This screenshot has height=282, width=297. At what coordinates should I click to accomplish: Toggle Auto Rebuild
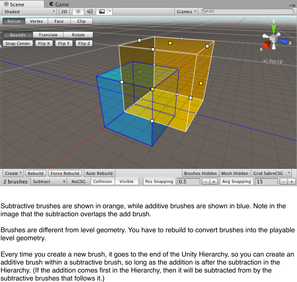coord(99,173)
